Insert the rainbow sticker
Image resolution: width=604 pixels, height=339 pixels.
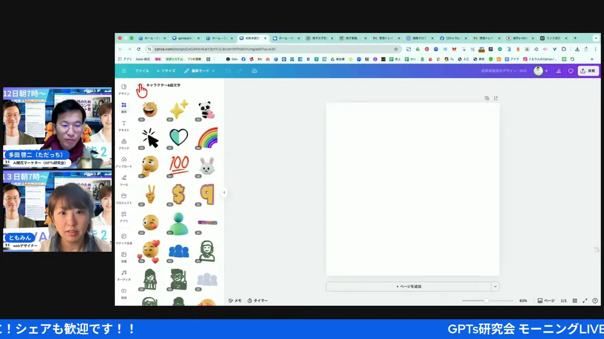(207, 137)
